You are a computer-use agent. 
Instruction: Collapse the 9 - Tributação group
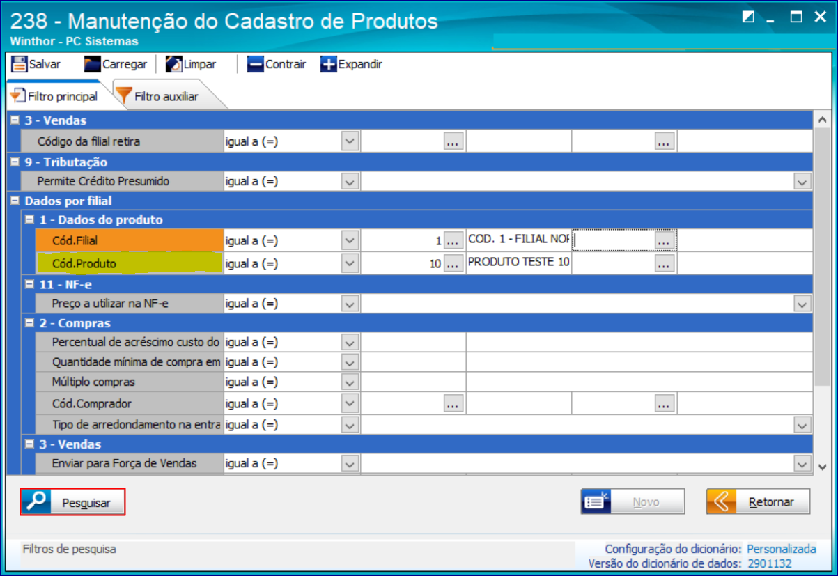click(15, 162)
